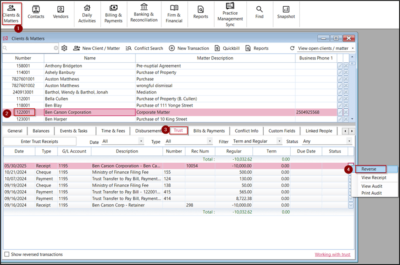This screenshot has width=400, height=265.
Task: Select View Audit in context menu
Action: click(372, 186)
